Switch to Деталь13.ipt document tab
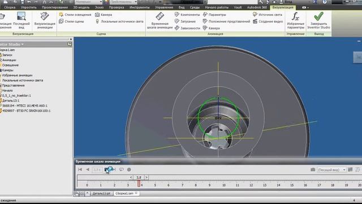362x204 pixels. (101, 193)
